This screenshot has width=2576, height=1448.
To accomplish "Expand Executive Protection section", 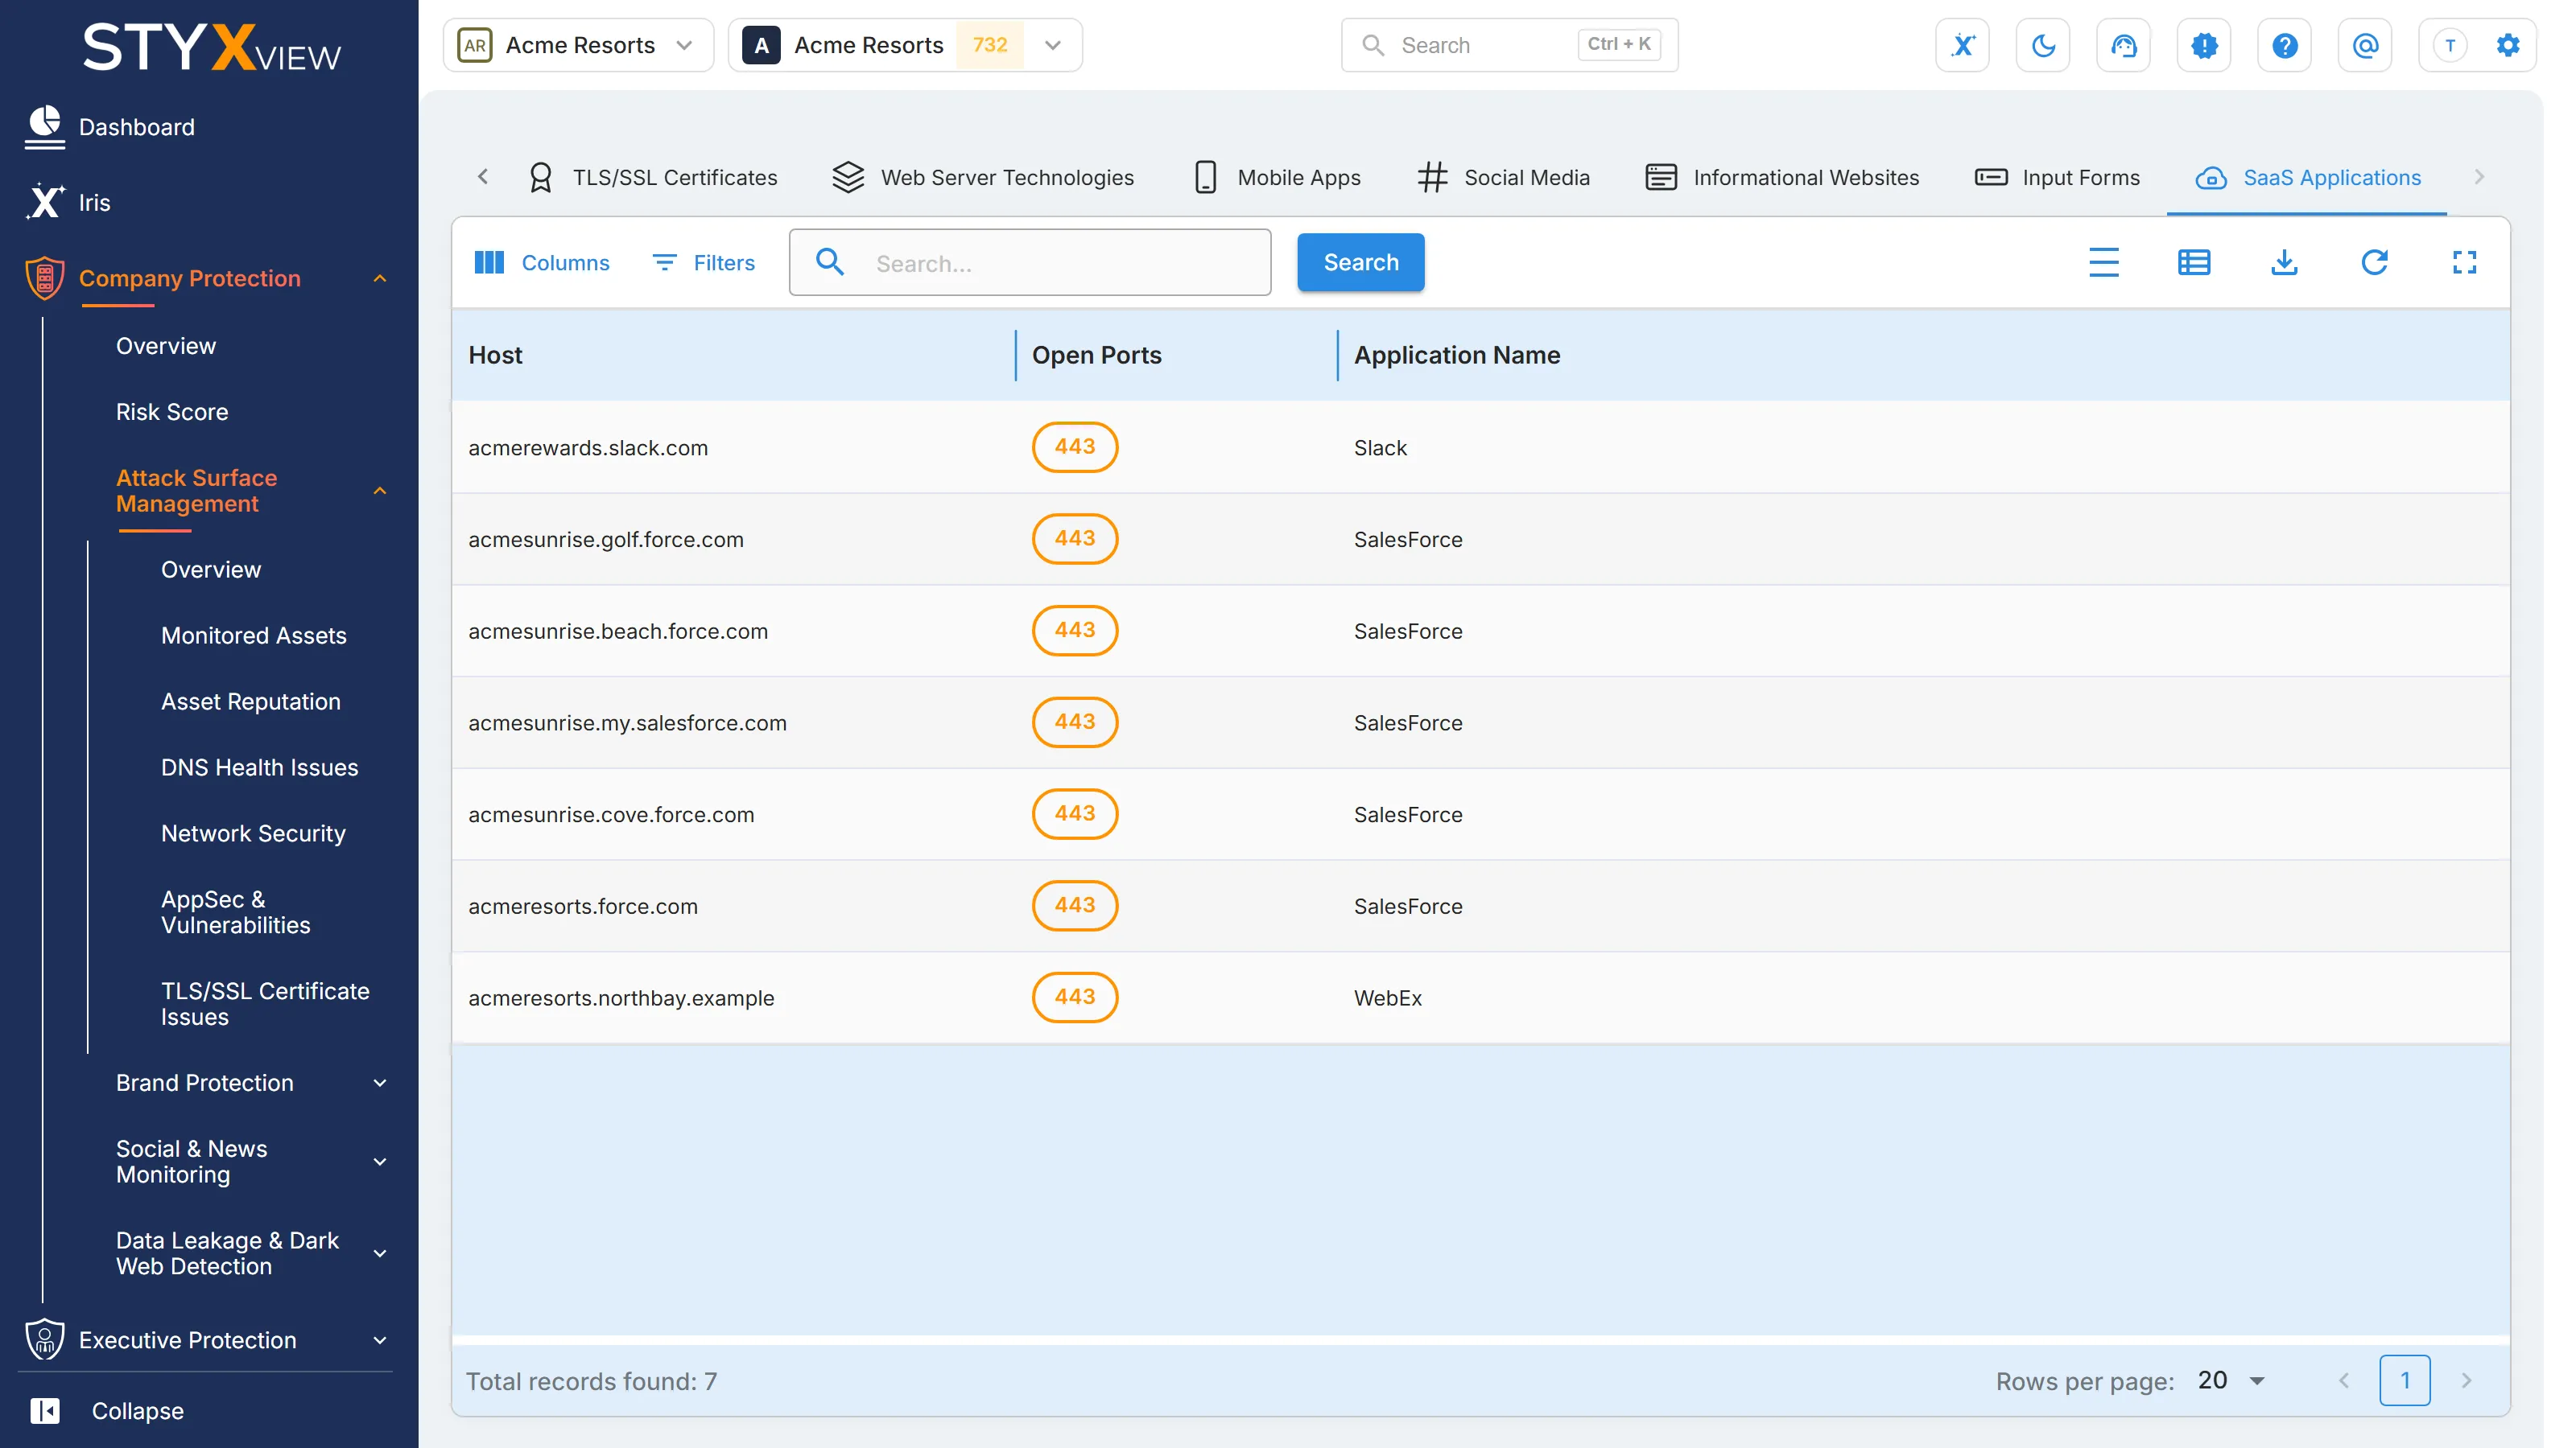I will [x=380, y=1340].
